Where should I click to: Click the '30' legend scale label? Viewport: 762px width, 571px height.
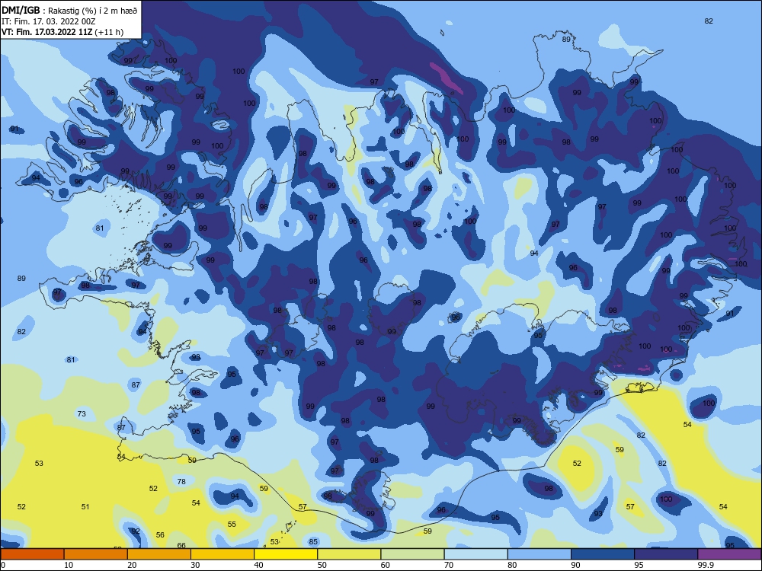tap(195, 565)
